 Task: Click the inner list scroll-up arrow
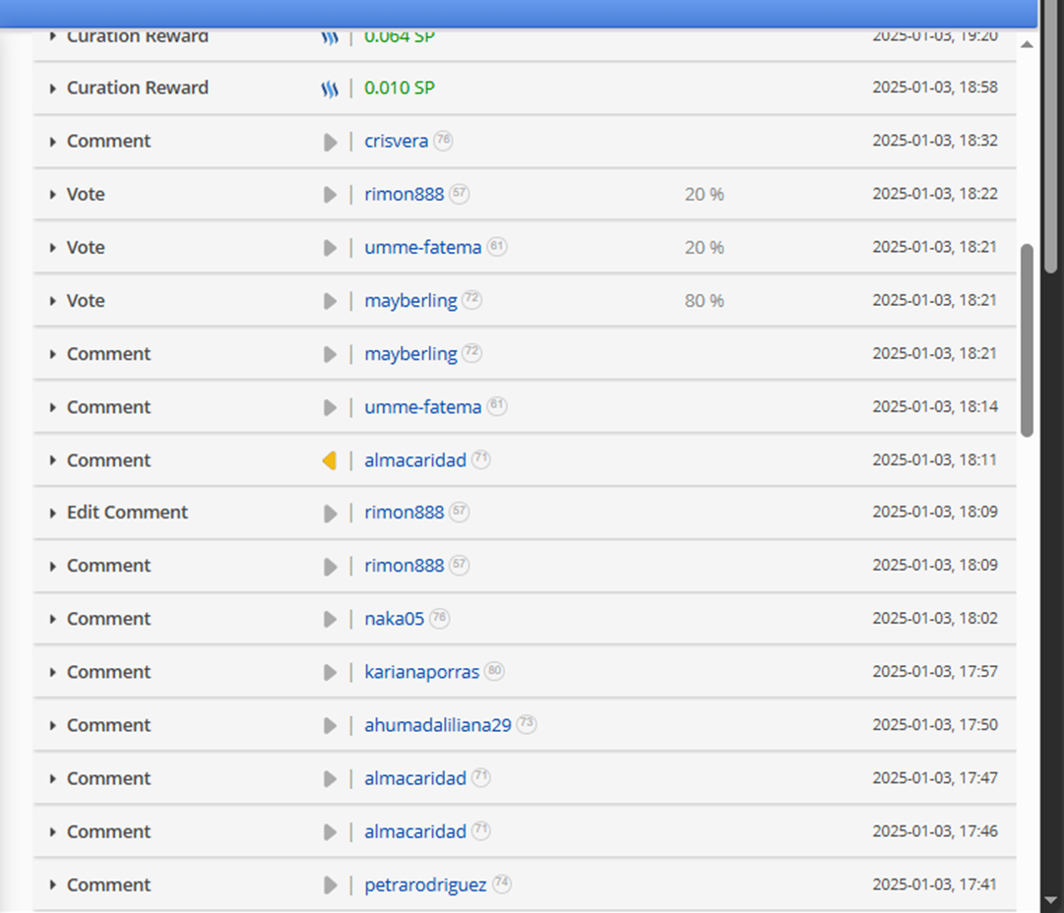pos(1027,45)
